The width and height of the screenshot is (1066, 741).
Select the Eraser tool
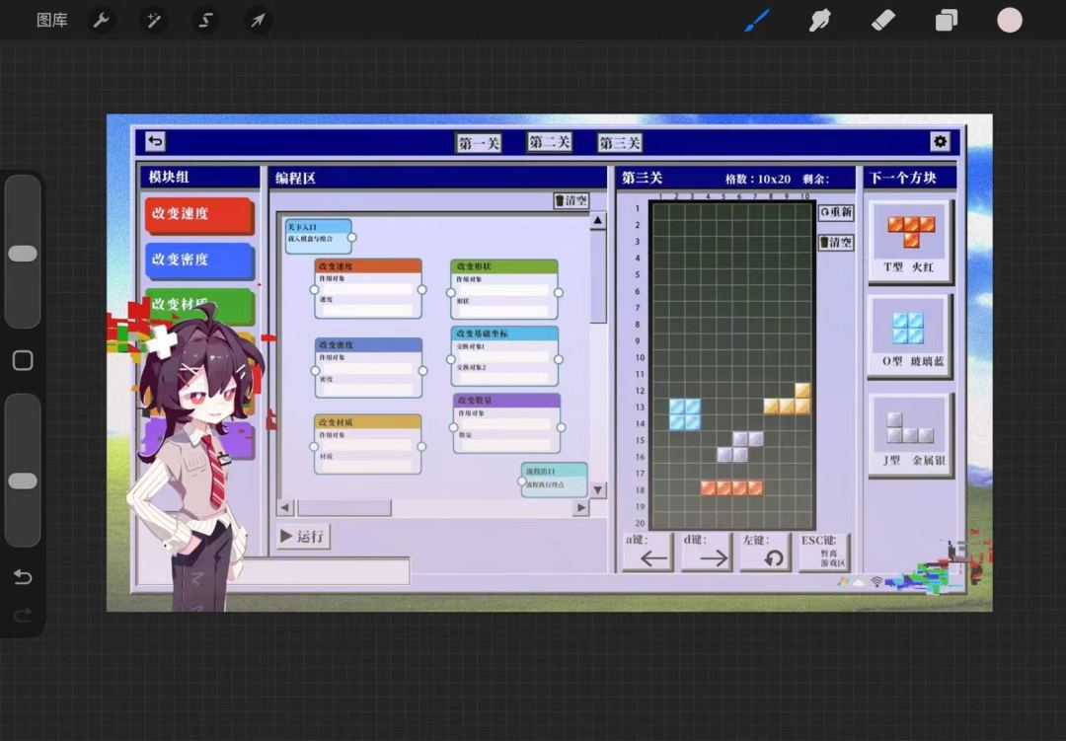pyautogui.click(x=883, y=21)
